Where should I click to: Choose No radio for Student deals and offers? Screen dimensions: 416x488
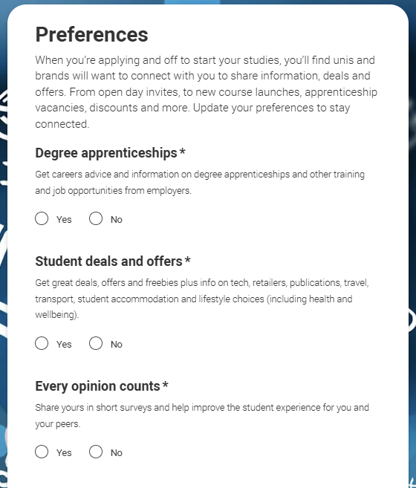click(96, 343)
